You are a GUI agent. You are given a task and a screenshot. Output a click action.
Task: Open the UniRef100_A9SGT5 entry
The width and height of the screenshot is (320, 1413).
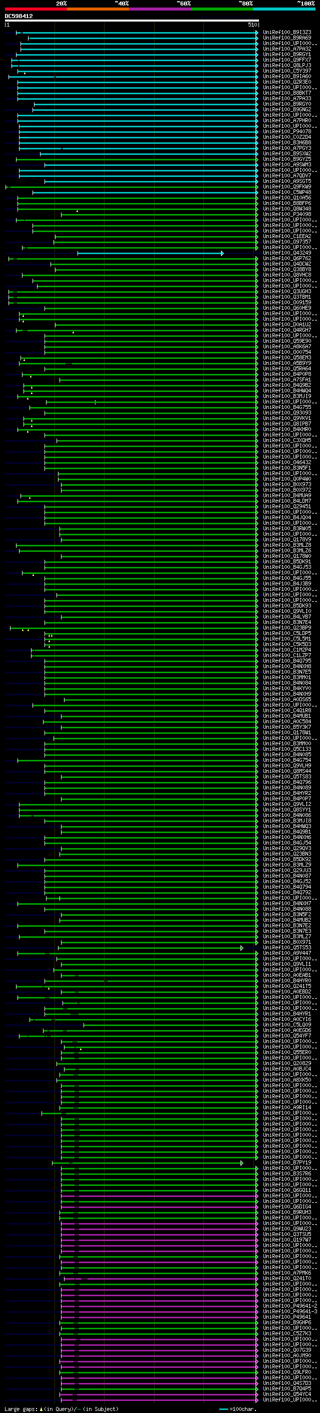[287, 181]
